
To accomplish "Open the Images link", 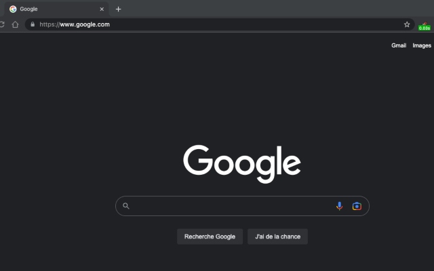I will [422, 45].
